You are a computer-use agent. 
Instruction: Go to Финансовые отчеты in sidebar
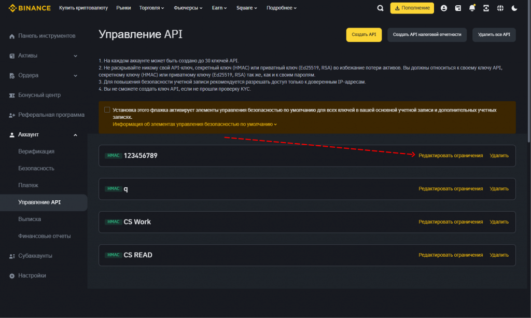click(45, 236)
